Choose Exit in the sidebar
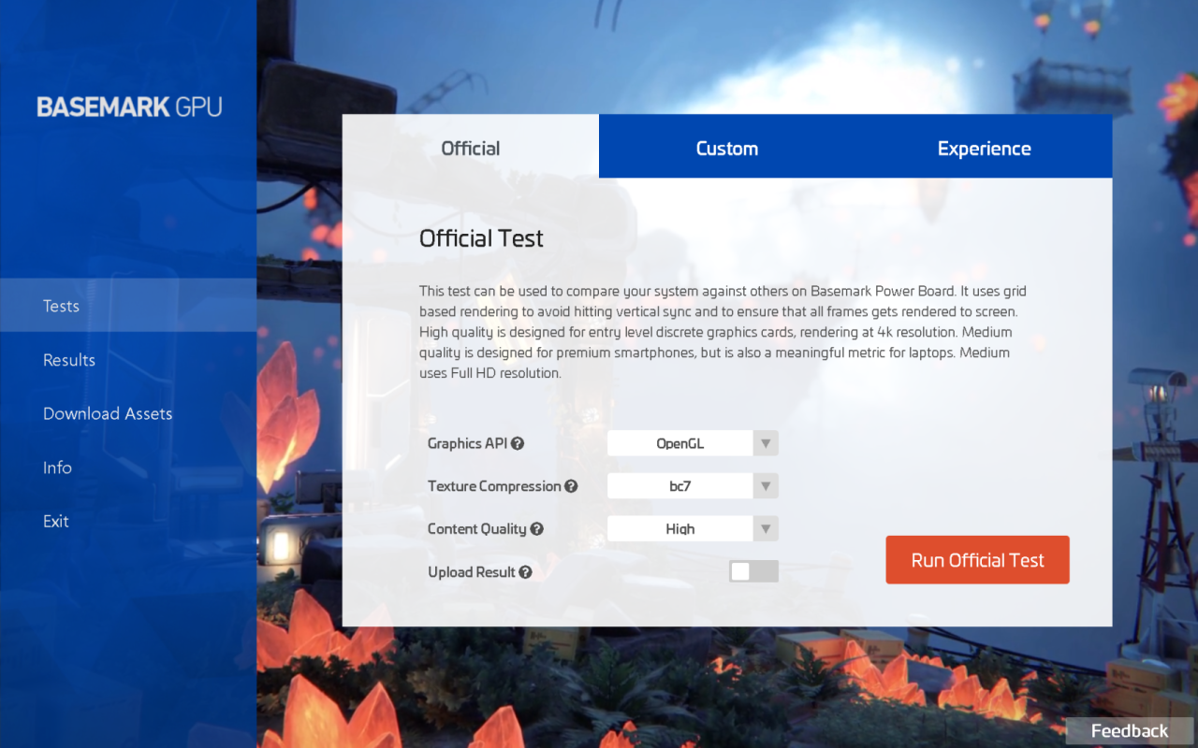1198x748 pixels. 128,521
